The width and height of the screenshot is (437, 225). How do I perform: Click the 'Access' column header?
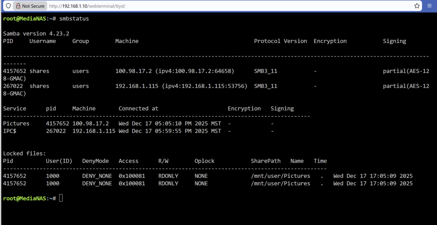(128, 161)
